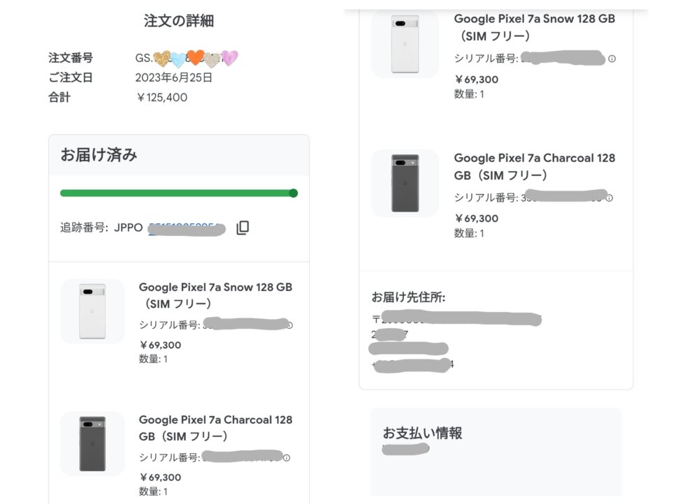Select Charcoal Pixel 7a thumbnail in left screenshot

click(x=92, y=443)
